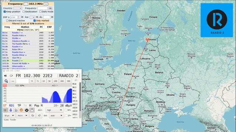236x132 pixels.
Task: Clear the ERP filter with its X
Action: tap(22, 17)
